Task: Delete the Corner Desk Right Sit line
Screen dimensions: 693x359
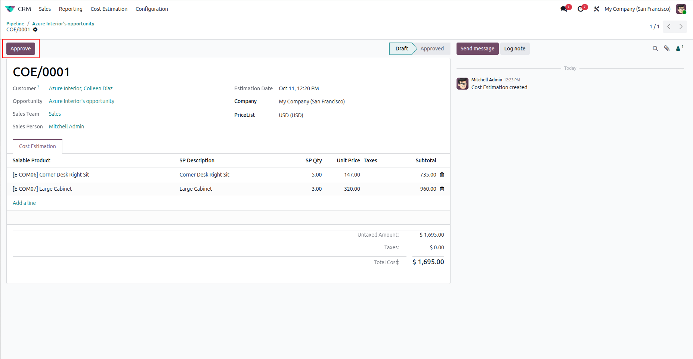Action: click(442, 175)
